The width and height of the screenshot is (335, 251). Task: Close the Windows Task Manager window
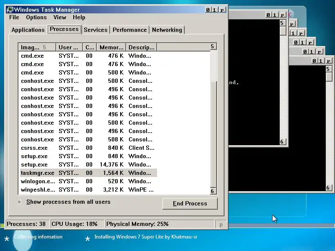[x=222, y=10]
